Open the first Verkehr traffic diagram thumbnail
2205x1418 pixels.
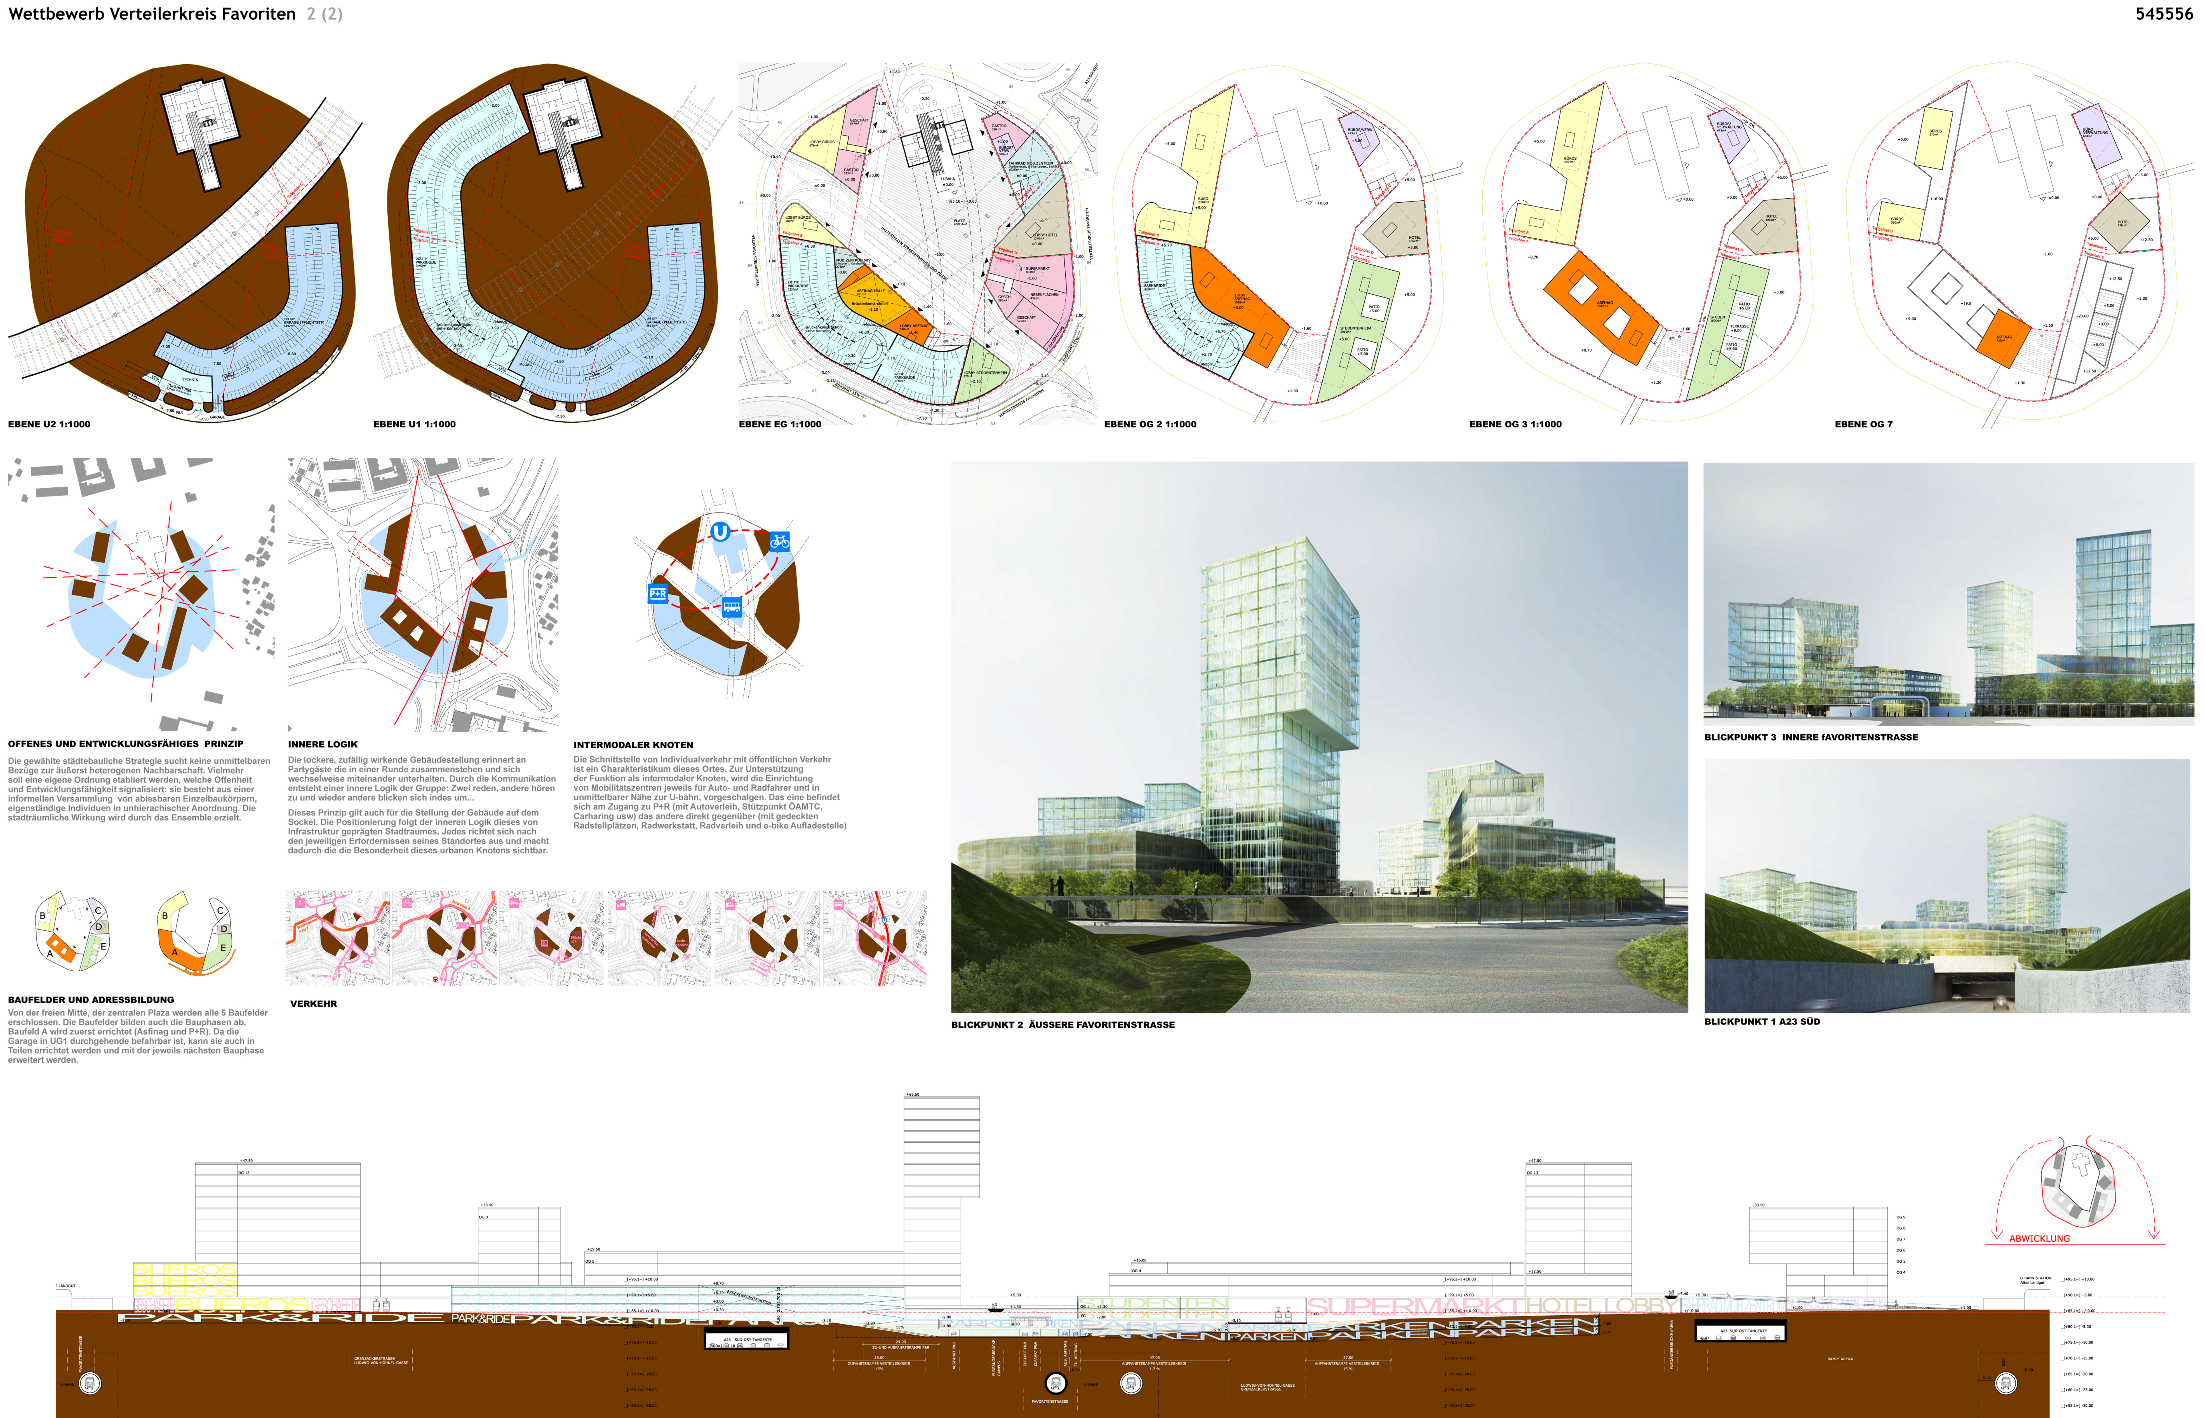[338, 938]
